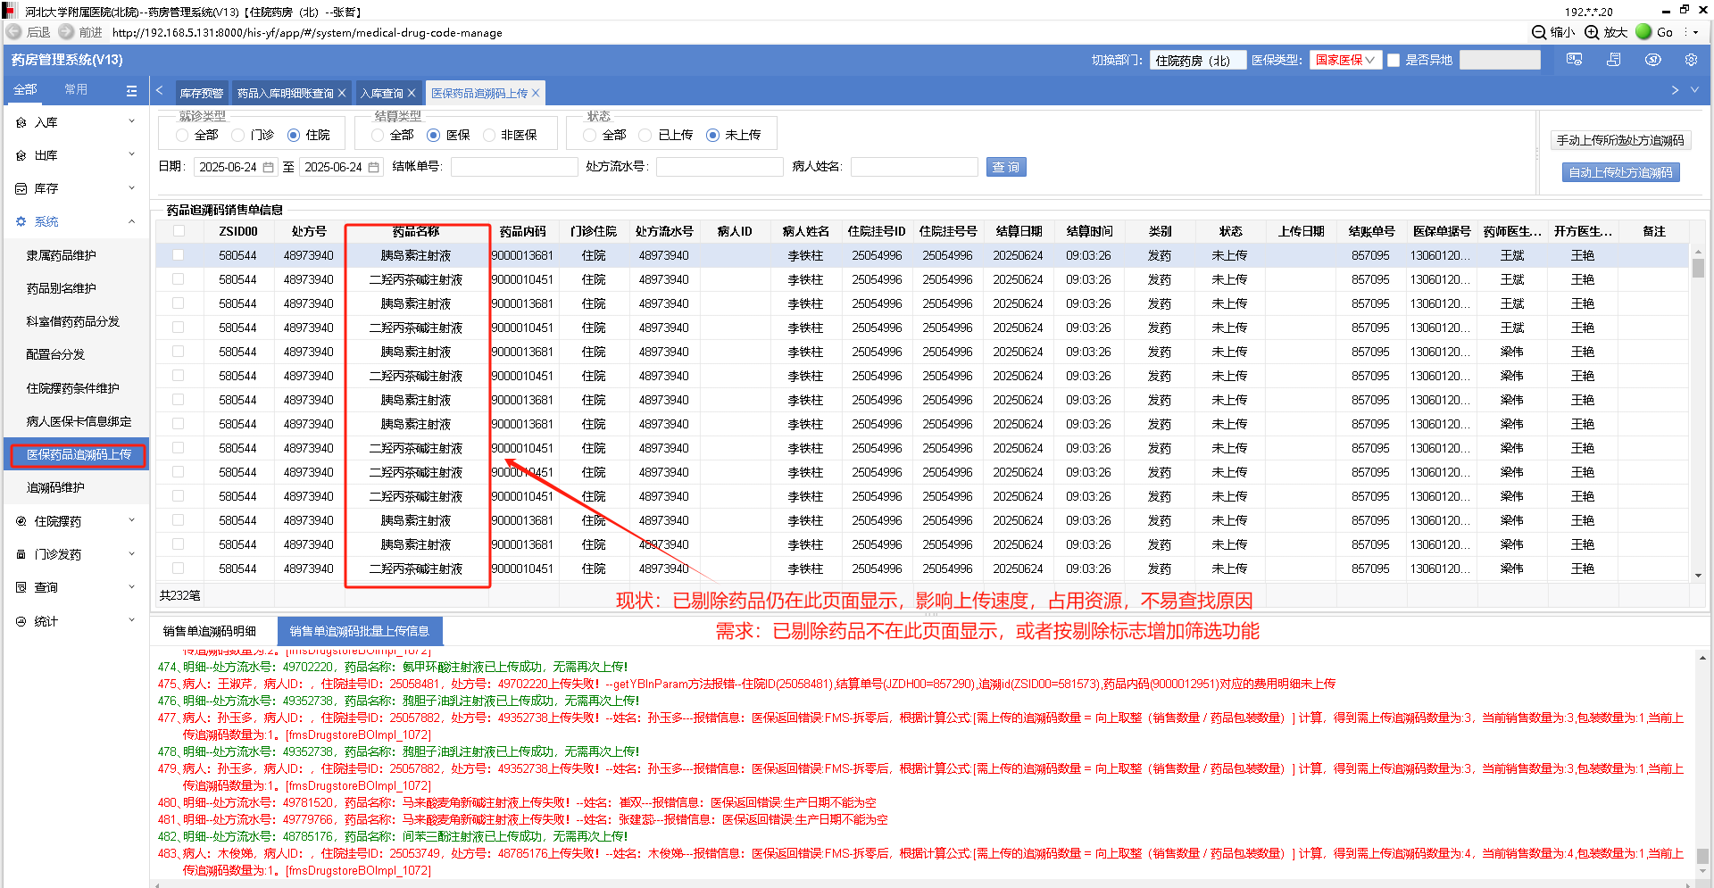
Task: Expand the 门诊发药 menu chevron
Action: (x=132, y=553)
